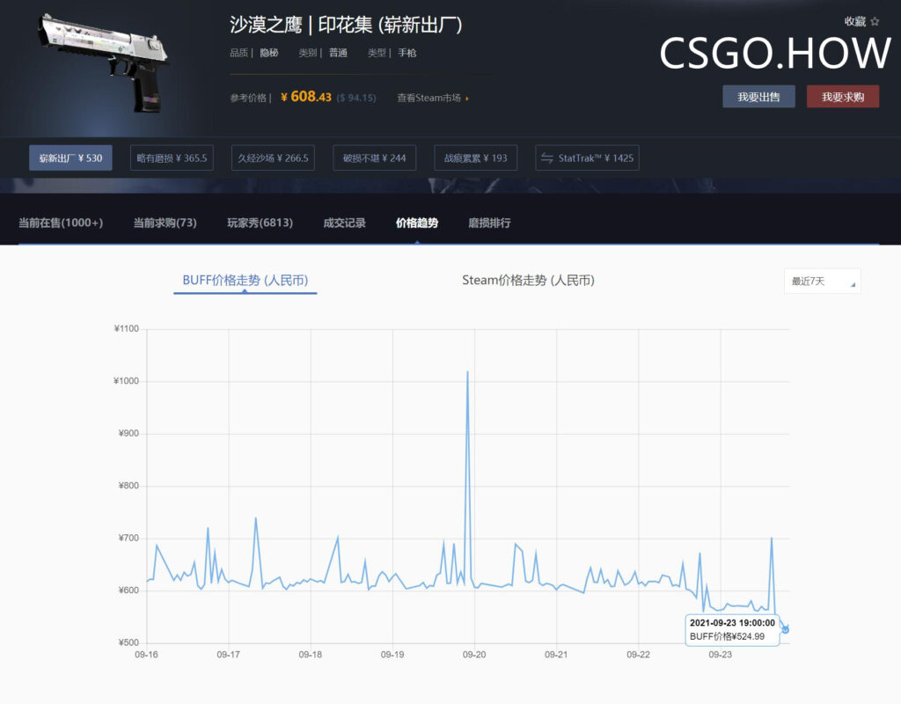Select BUFF价格走势 (人民币) chart tab
The height and width of the screenshot is (704, 901).
(245, 281)
